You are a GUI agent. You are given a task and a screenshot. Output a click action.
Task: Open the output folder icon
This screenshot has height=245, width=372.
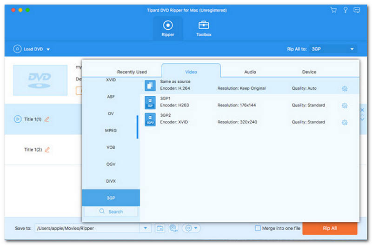160,228
